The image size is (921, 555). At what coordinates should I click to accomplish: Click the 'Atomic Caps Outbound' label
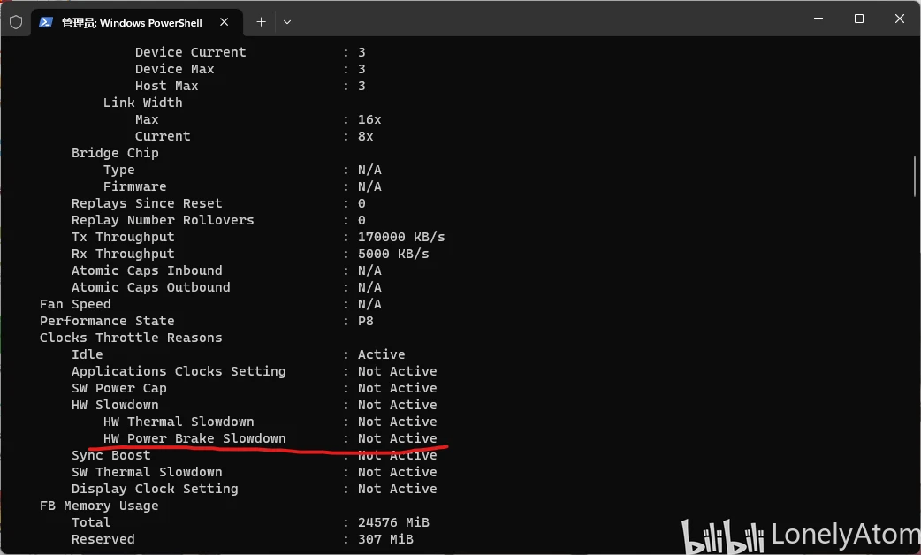pyautogui.click(x=151, y=288)
